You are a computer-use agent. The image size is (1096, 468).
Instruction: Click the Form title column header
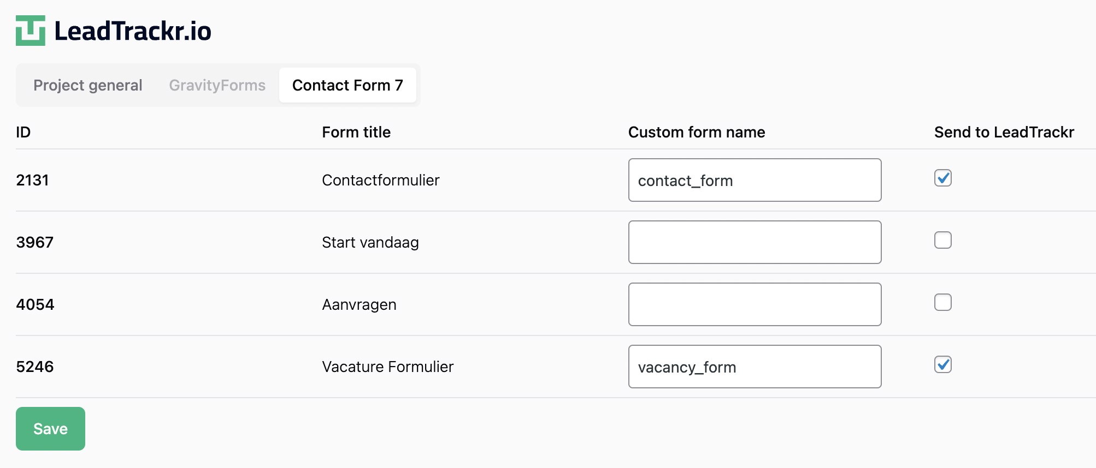point(356,132)
